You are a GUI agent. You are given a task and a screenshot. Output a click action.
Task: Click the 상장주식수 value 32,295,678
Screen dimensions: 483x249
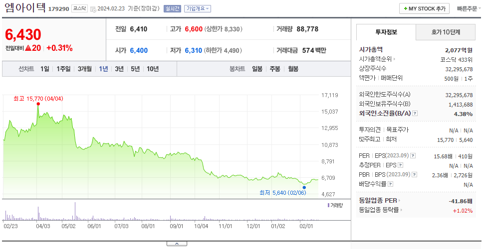[x=459, y=69]
